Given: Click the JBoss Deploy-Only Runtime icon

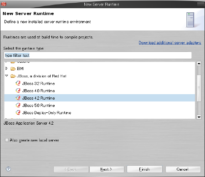Looking at the screenshot, I should point(18,112).
